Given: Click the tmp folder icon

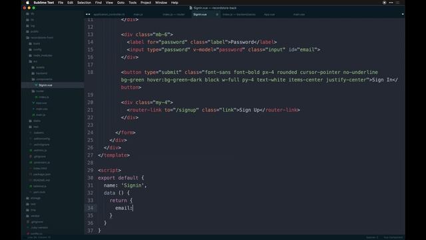Looking at the screenshot, I should click(27, 210).
